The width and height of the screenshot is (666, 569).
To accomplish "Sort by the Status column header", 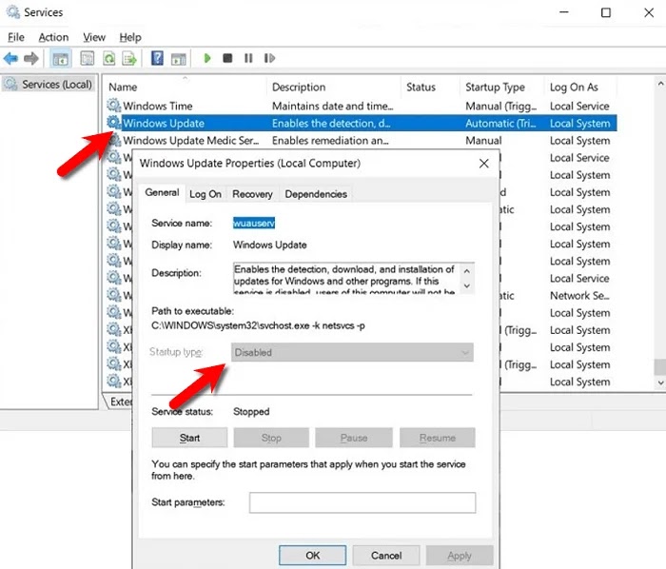I will point(430,87).
